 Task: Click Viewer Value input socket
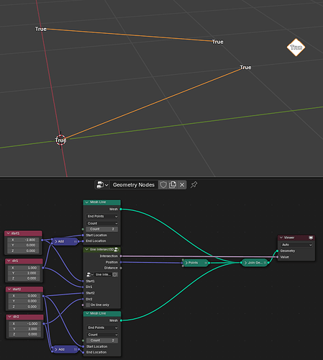point(278,257)
